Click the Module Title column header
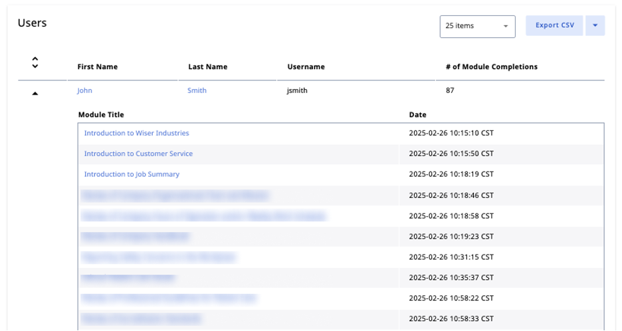This screenshot has width=622, height=331. [x=101, y=115]
